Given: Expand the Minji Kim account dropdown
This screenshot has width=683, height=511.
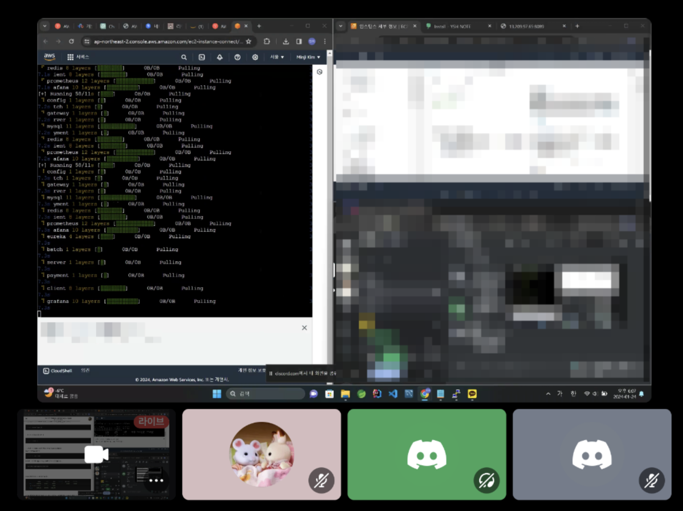Looking at the screenshot, I should [308, 57].
